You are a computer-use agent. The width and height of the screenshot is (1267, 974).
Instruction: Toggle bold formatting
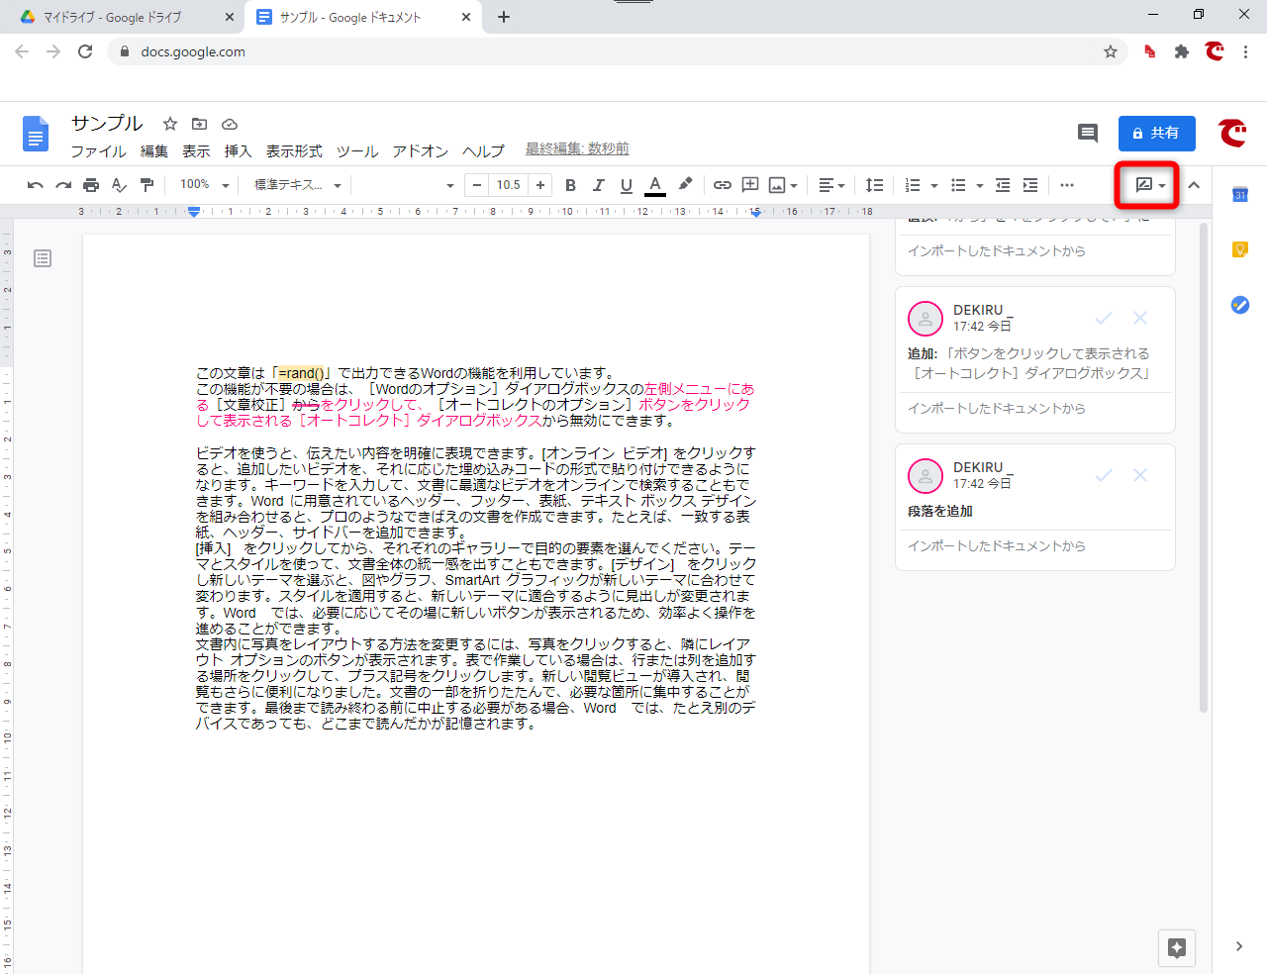(x=570, y=185)
